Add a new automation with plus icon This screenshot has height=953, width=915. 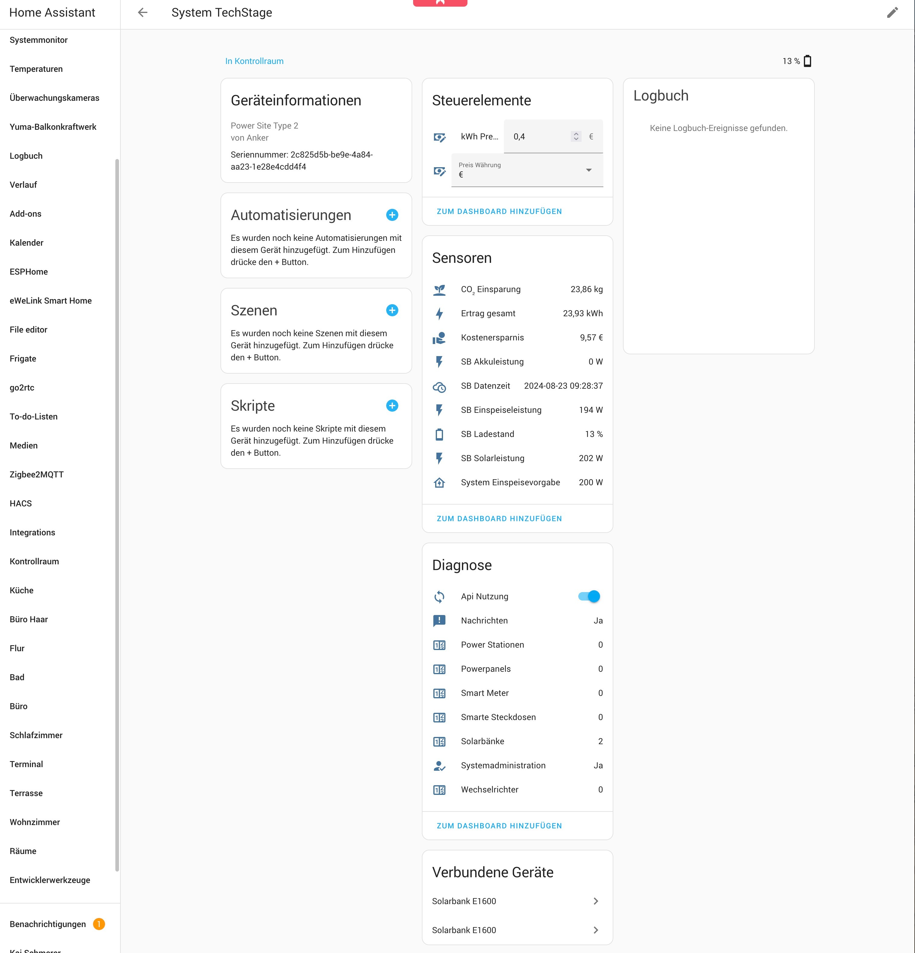coord(392,215)
